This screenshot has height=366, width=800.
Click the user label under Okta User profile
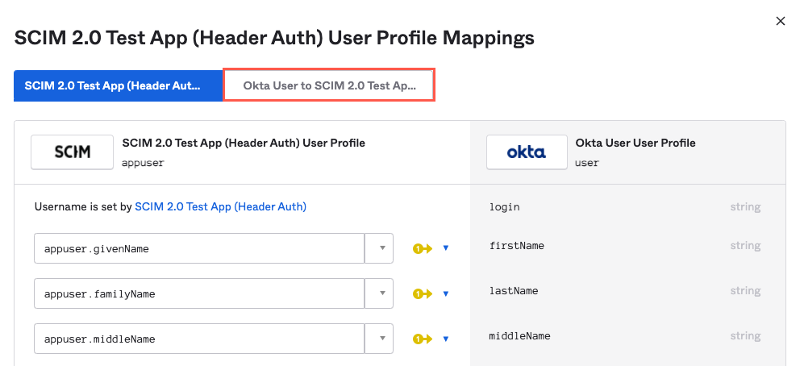coord(587,163)
